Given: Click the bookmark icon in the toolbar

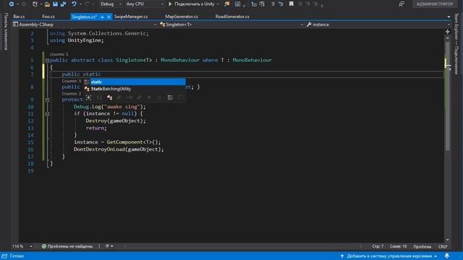Looking at the screenshot, I should click(291, 4).
